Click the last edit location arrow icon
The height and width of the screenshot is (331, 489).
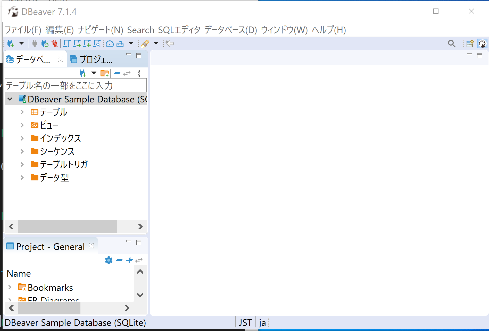170,43
